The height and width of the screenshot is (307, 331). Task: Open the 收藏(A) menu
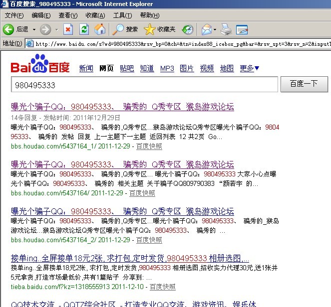coord(95,15)
